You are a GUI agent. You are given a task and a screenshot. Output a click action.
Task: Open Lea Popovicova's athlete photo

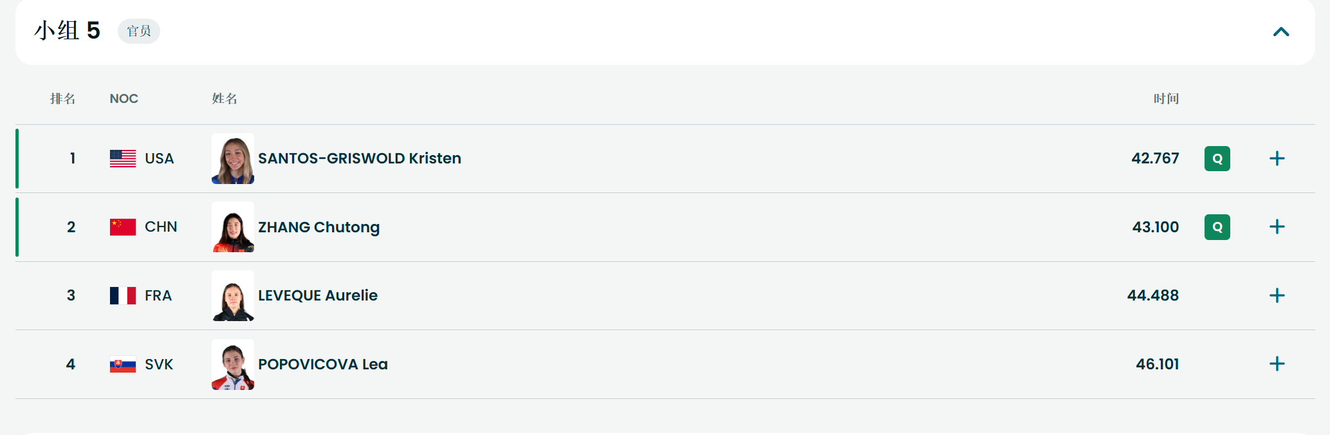[x=233, y=364]
